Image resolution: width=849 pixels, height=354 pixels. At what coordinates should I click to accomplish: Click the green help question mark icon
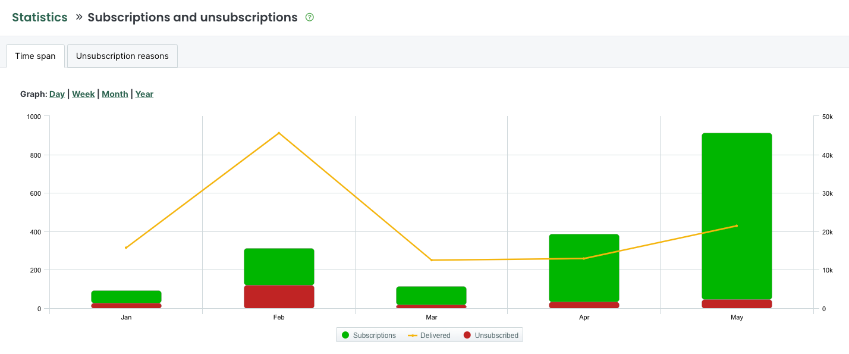309,17
